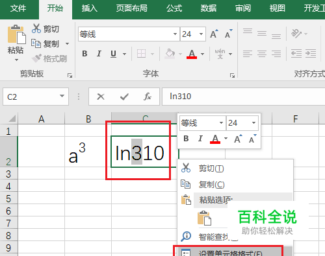The width and height of the screenshot is (325, 256).
Task: Align text left in the ribbon
Action: [x=248, y=54]
